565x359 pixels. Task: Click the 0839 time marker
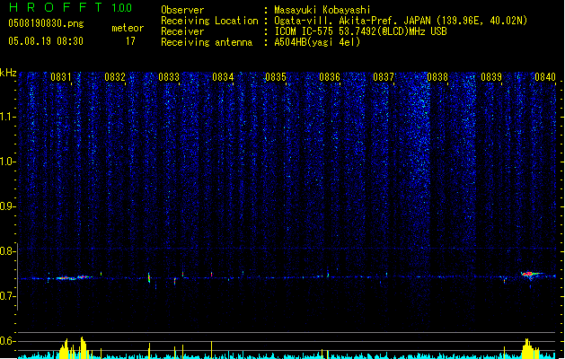[491, 77]
